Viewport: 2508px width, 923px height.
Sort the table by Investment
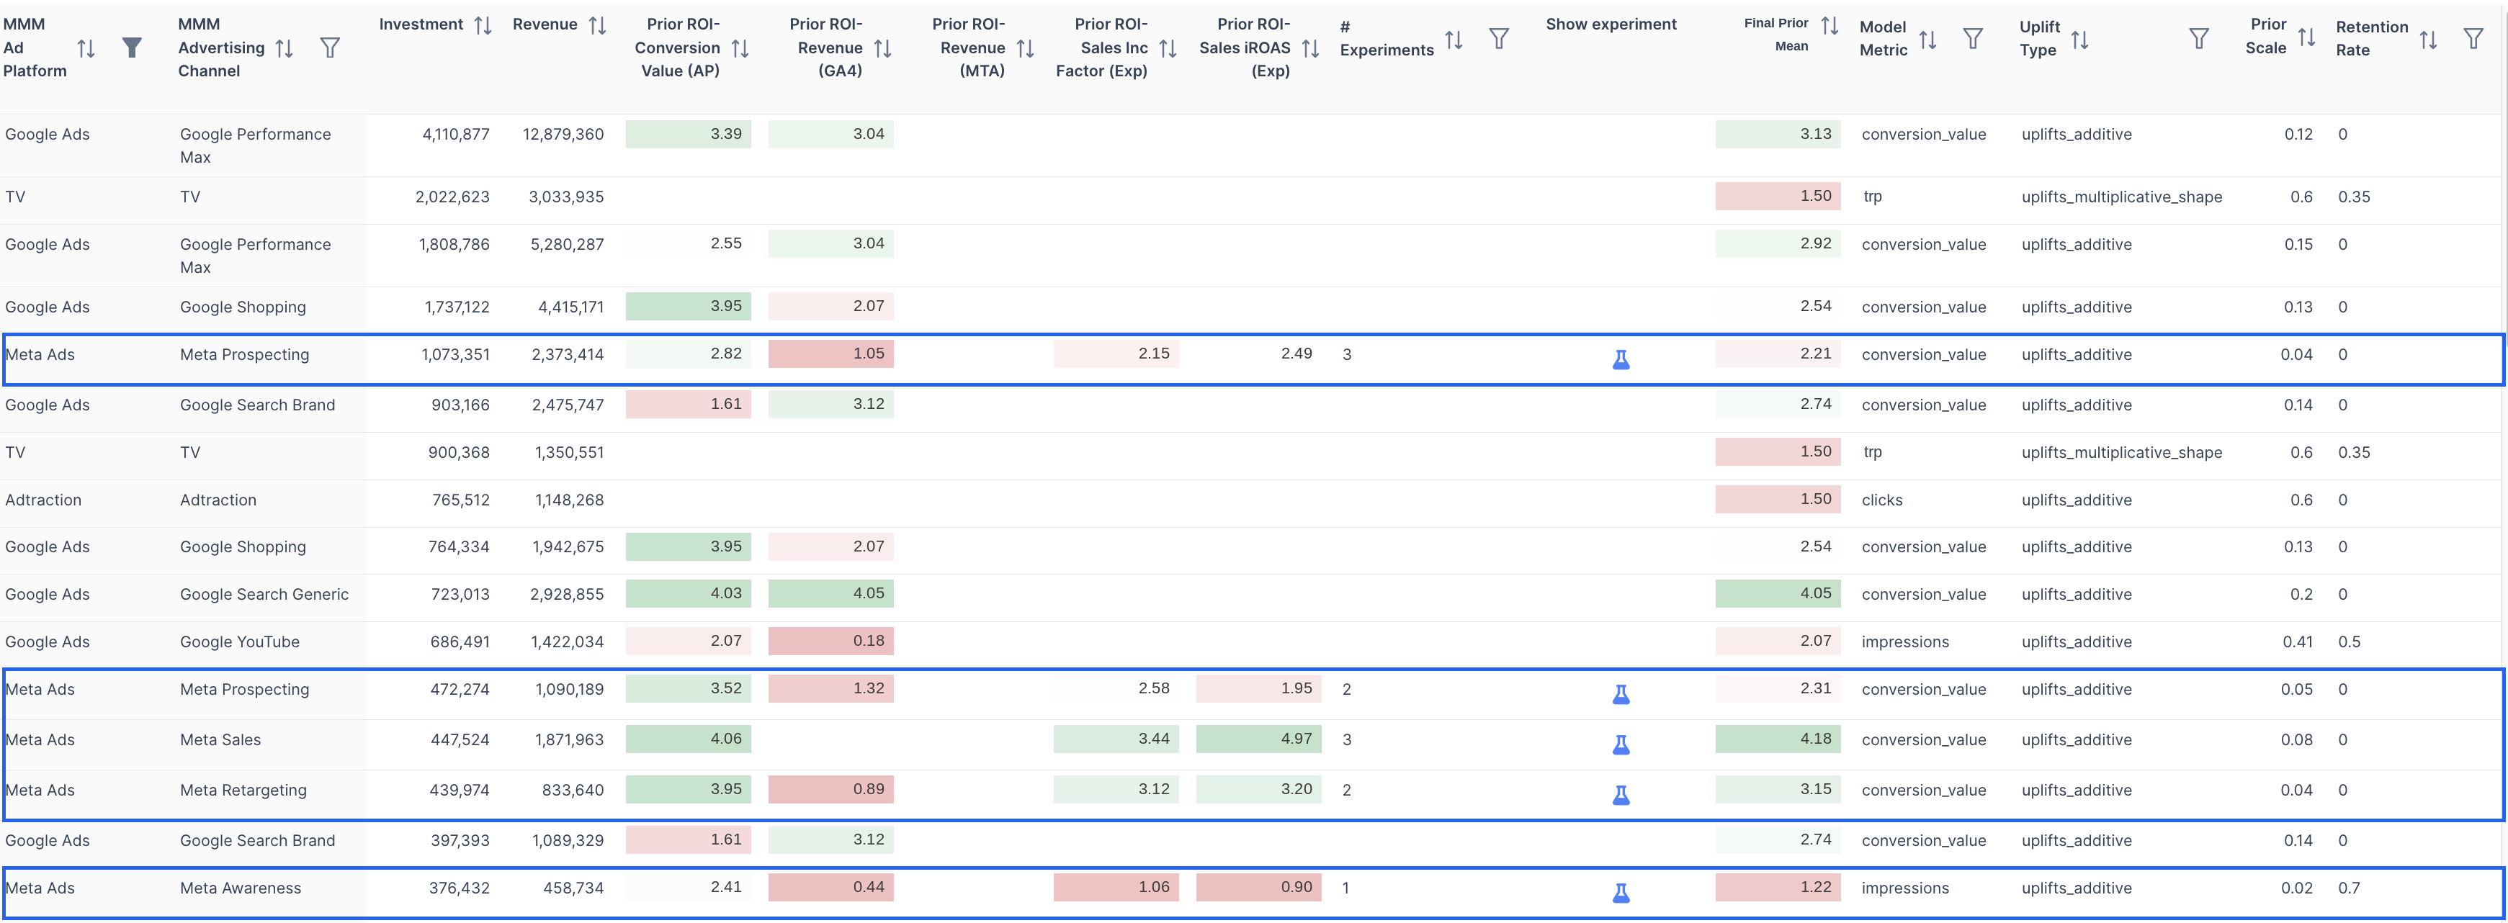(483, 25)
